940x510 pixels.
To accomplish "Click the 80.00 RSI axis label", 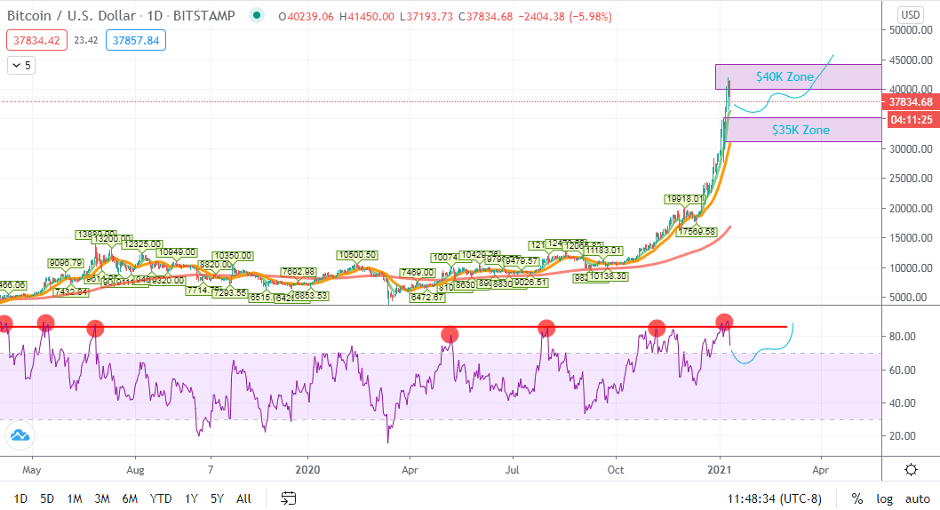I will (902, 336).
